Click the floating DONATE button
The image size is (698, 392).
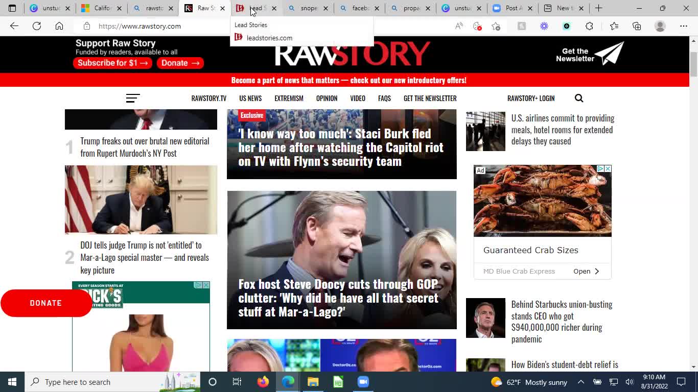click(46, 303)
